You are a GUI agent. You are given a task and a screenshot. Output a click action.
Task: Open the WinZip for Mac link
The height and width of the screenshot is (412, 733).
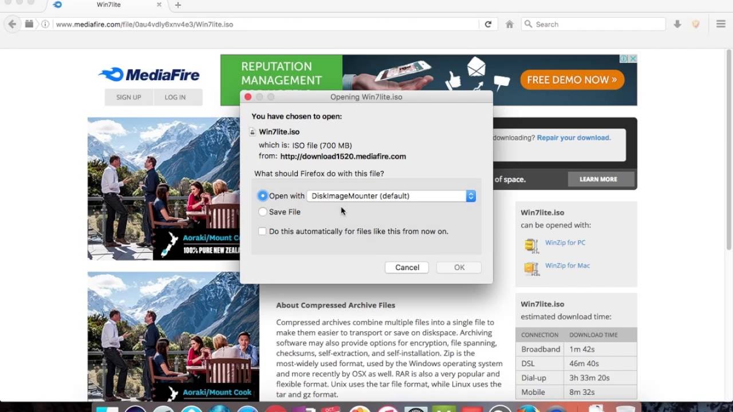pyautogui.click(x=568, y=266)
